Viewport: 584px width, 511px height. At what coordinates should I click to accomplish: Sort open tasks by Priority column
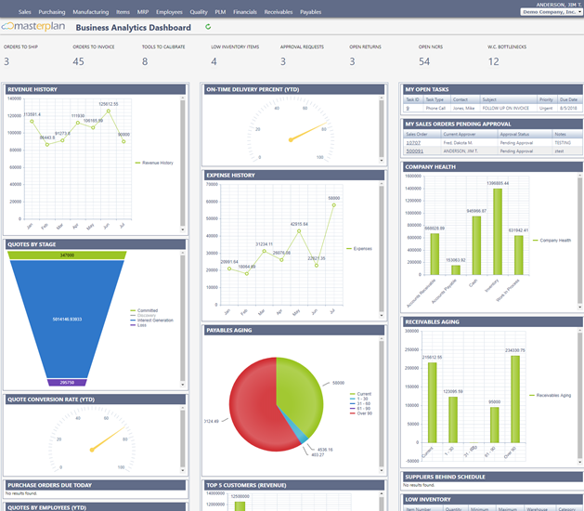(x=546, y=99)
